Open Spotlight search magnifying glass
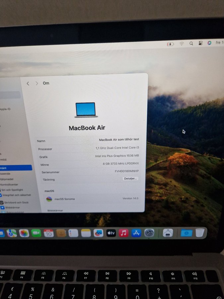 point(191,44)
